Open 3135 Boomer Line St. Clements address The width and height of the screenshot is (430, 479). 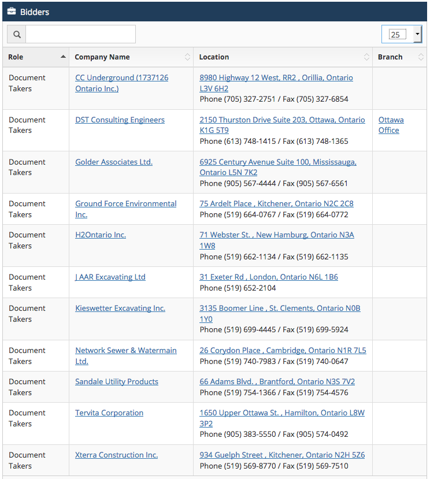click(x=280, y=313)
